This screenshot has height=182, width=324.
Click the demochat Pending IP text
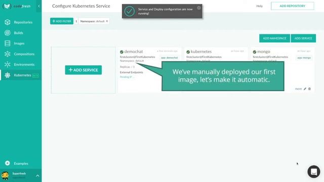pyautogui.click(x=127, y=77)
